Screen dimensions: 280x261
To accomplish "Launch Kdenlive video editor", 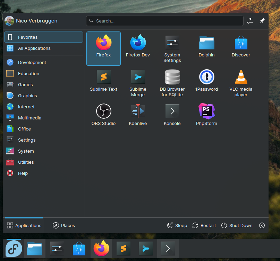I will point(138,117).
